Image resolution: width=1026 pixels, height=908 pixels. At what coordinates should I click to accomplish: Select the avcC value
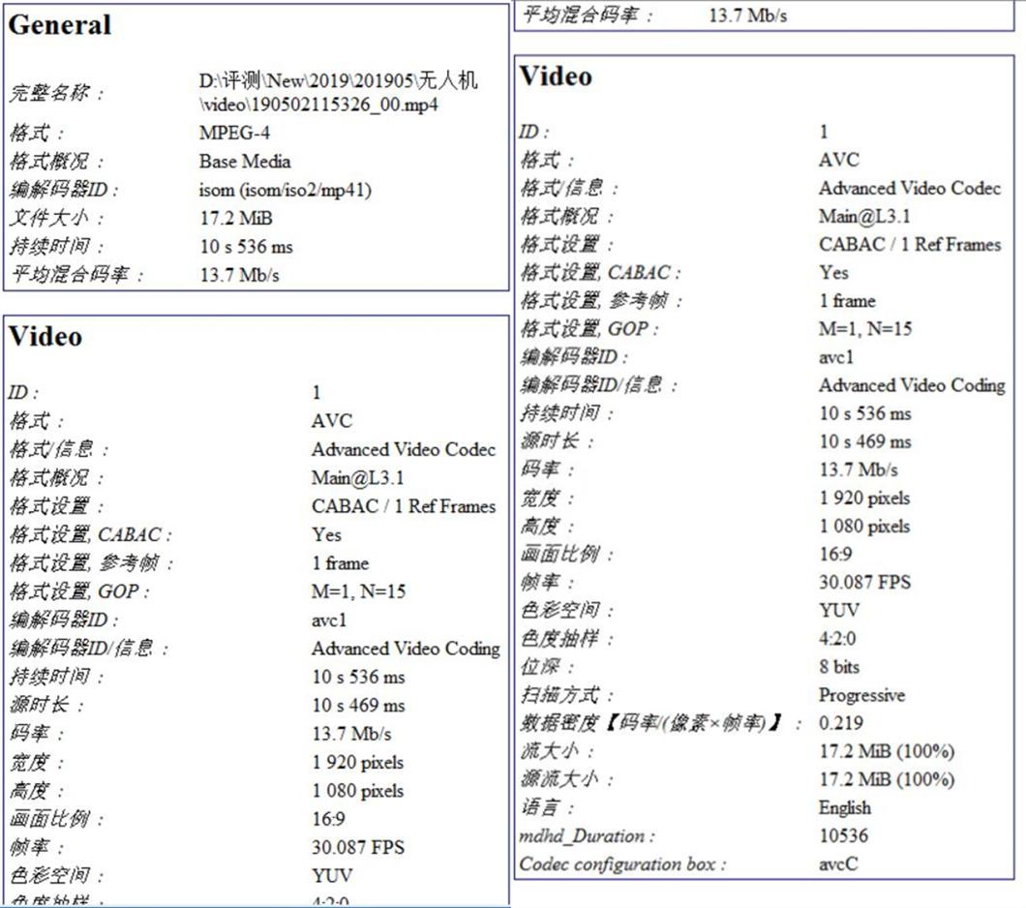(837, 863)
